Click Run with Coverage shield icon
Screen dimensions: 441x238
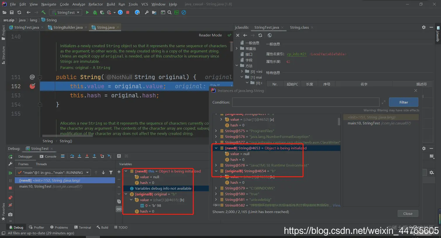pyautogui.click(x=102, y=13)
